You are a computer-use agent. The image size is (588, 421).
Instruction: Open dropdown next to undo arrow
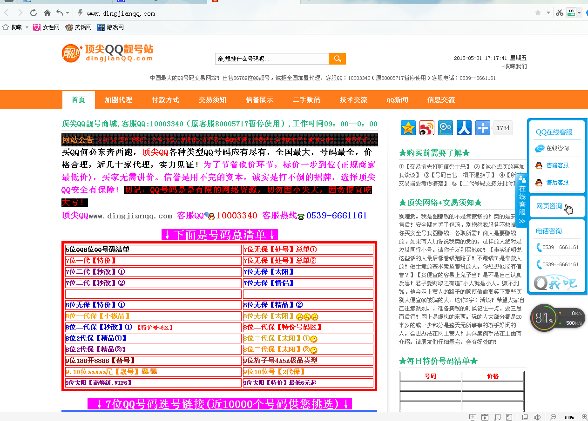tap(68, 13)
